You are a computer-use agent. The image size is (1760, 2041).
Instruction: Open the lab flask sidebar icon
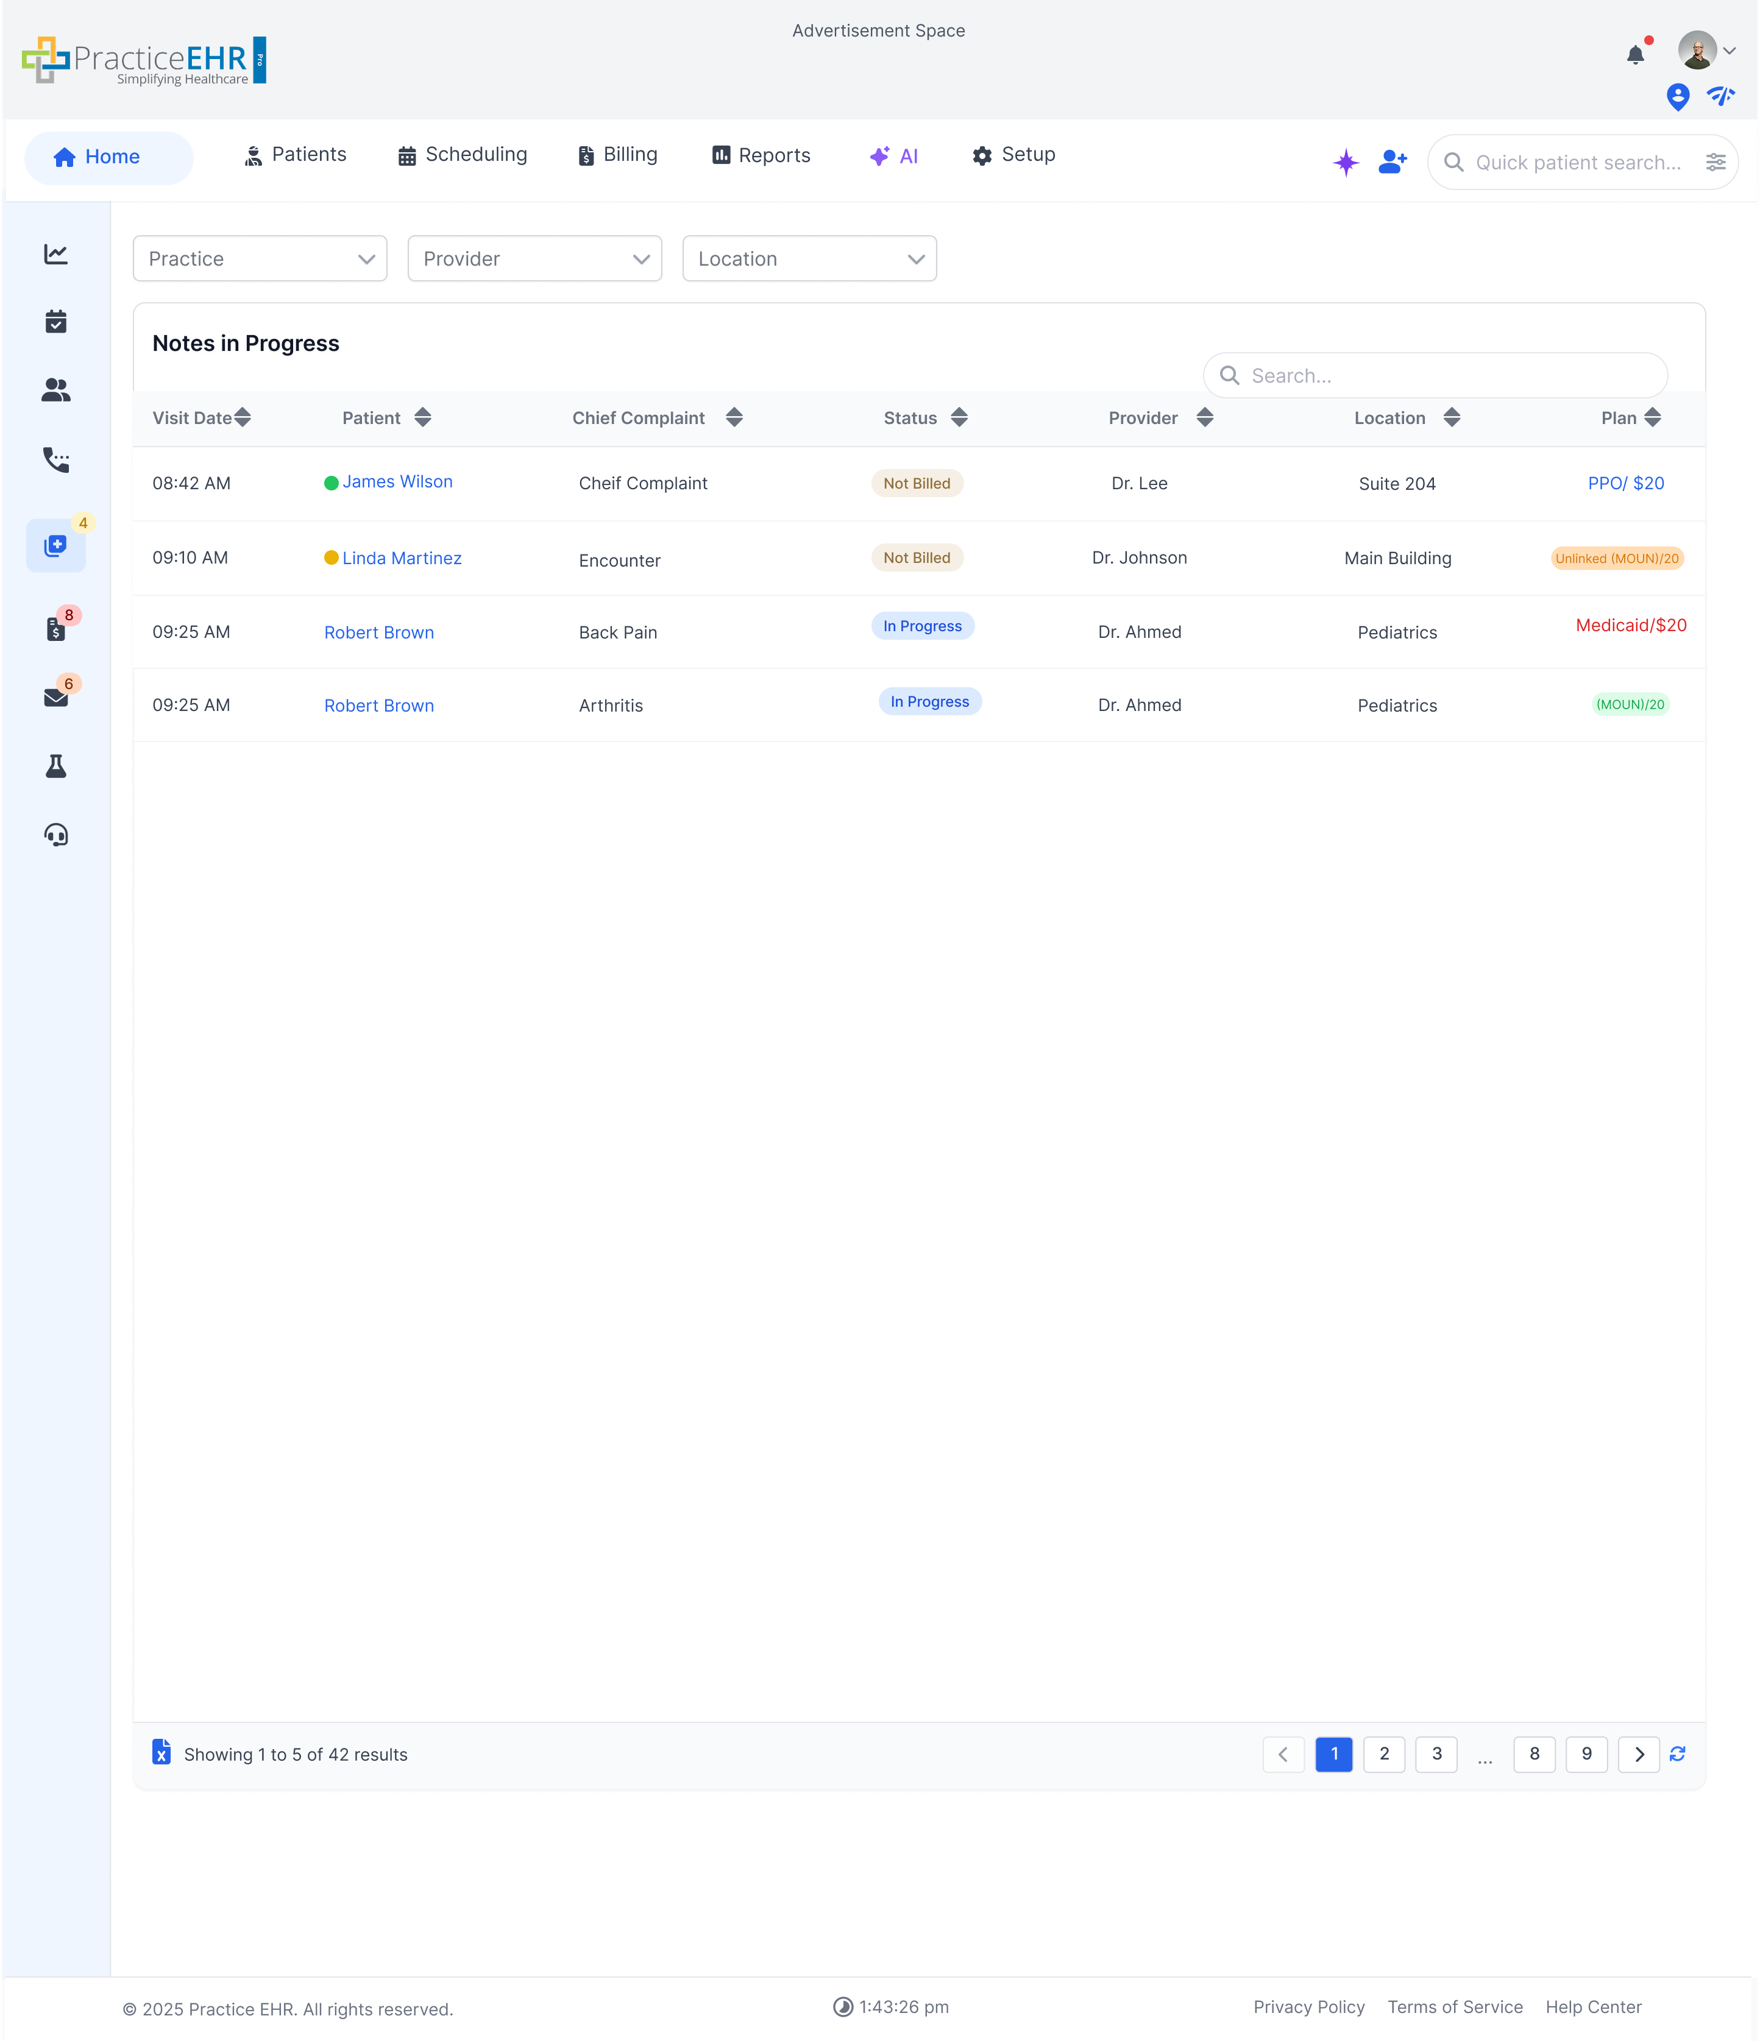coord(56,766)
